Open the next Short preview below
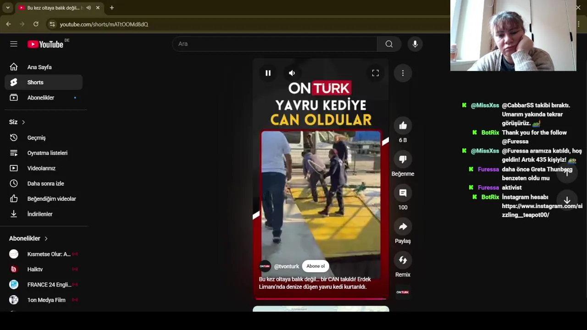Viewport: 587px width, 330px height. pos(321,309)
